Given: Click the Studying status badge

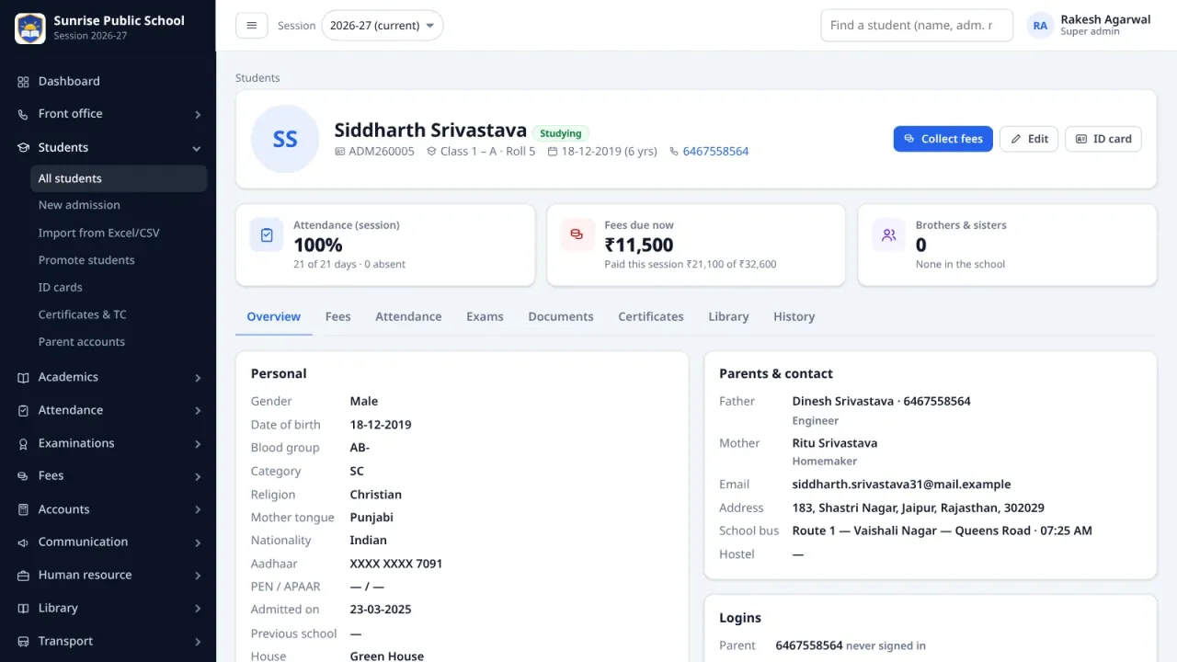Looking at the screenshot, I should coord(561,133).
